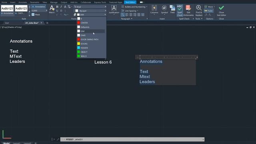The image size is (256, 144).
Task: Toggle Spell Check
Action: pyautogui.click(x=180, y=10)
